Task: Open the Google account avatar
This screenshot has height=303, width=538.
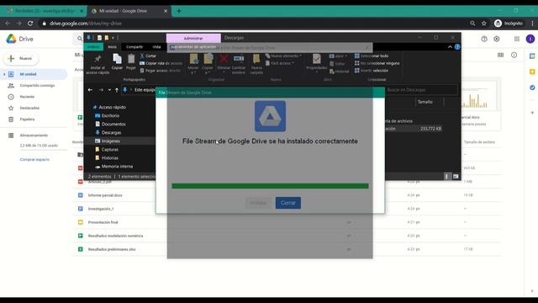Action: click(530, 39)
